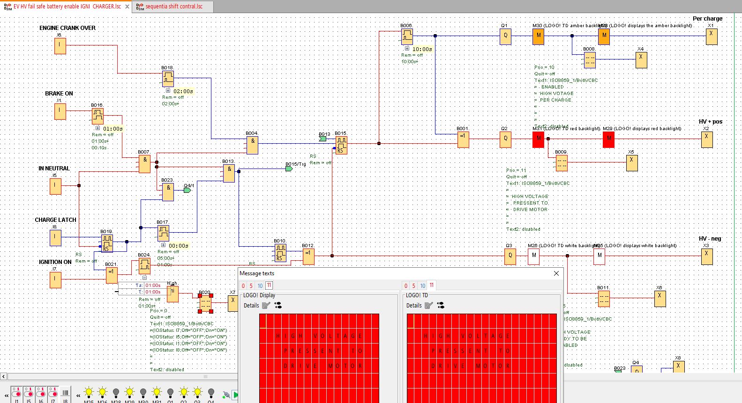
Task: Open LOGO! Display details edit icon
Action: [x=266, y=306]
